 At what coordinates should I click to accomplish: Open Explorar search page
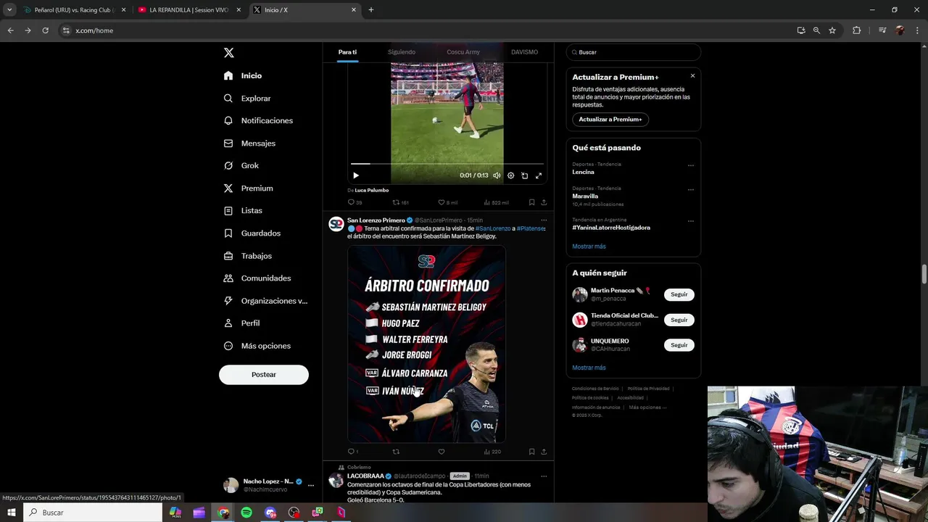(x=247, y=98)
